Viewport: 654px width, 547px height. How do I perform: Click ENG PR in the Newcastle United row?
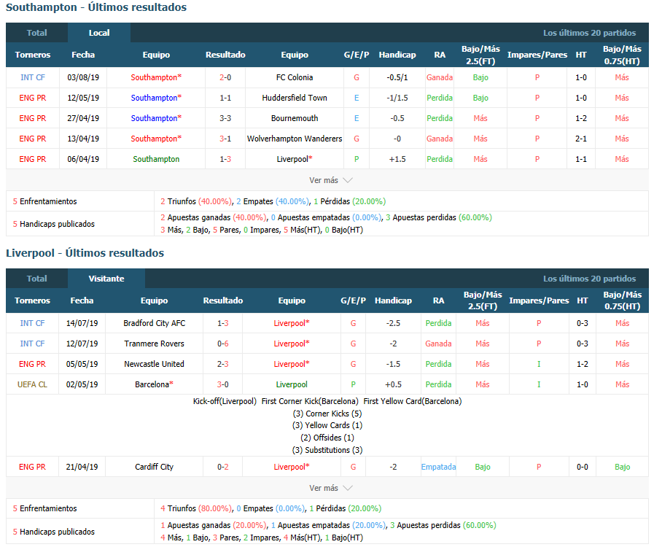tap(32, 364)
